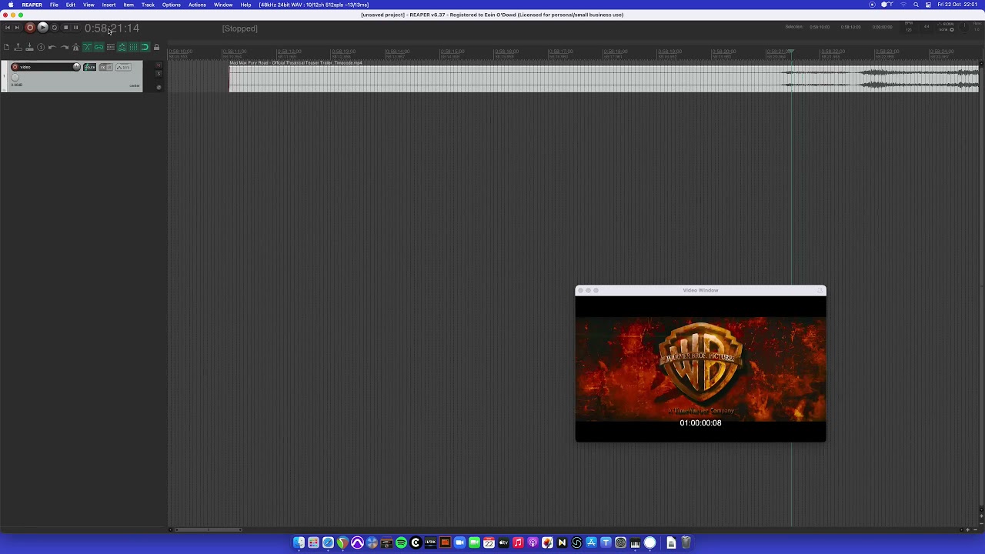
Task: Click the video preview in Video Window
Action: pos(700,369)
